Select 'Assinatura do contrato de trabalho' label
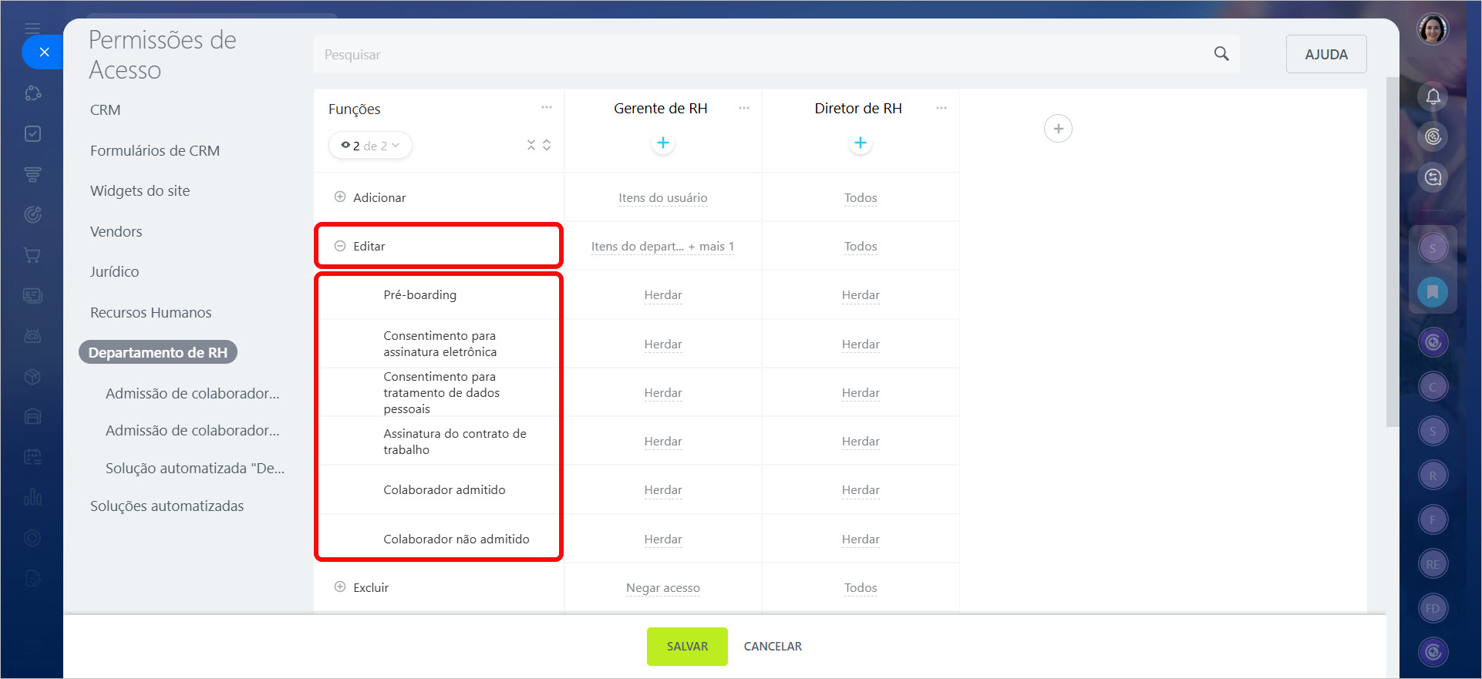This screenshot has height=679, width=1482. (x=455, y=442)
